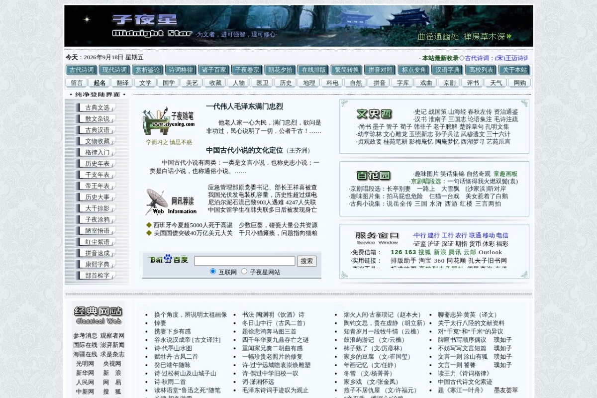
Task: Open list item 换个角度，辨说明太祖画像
Action: click(x=191, y=315)
